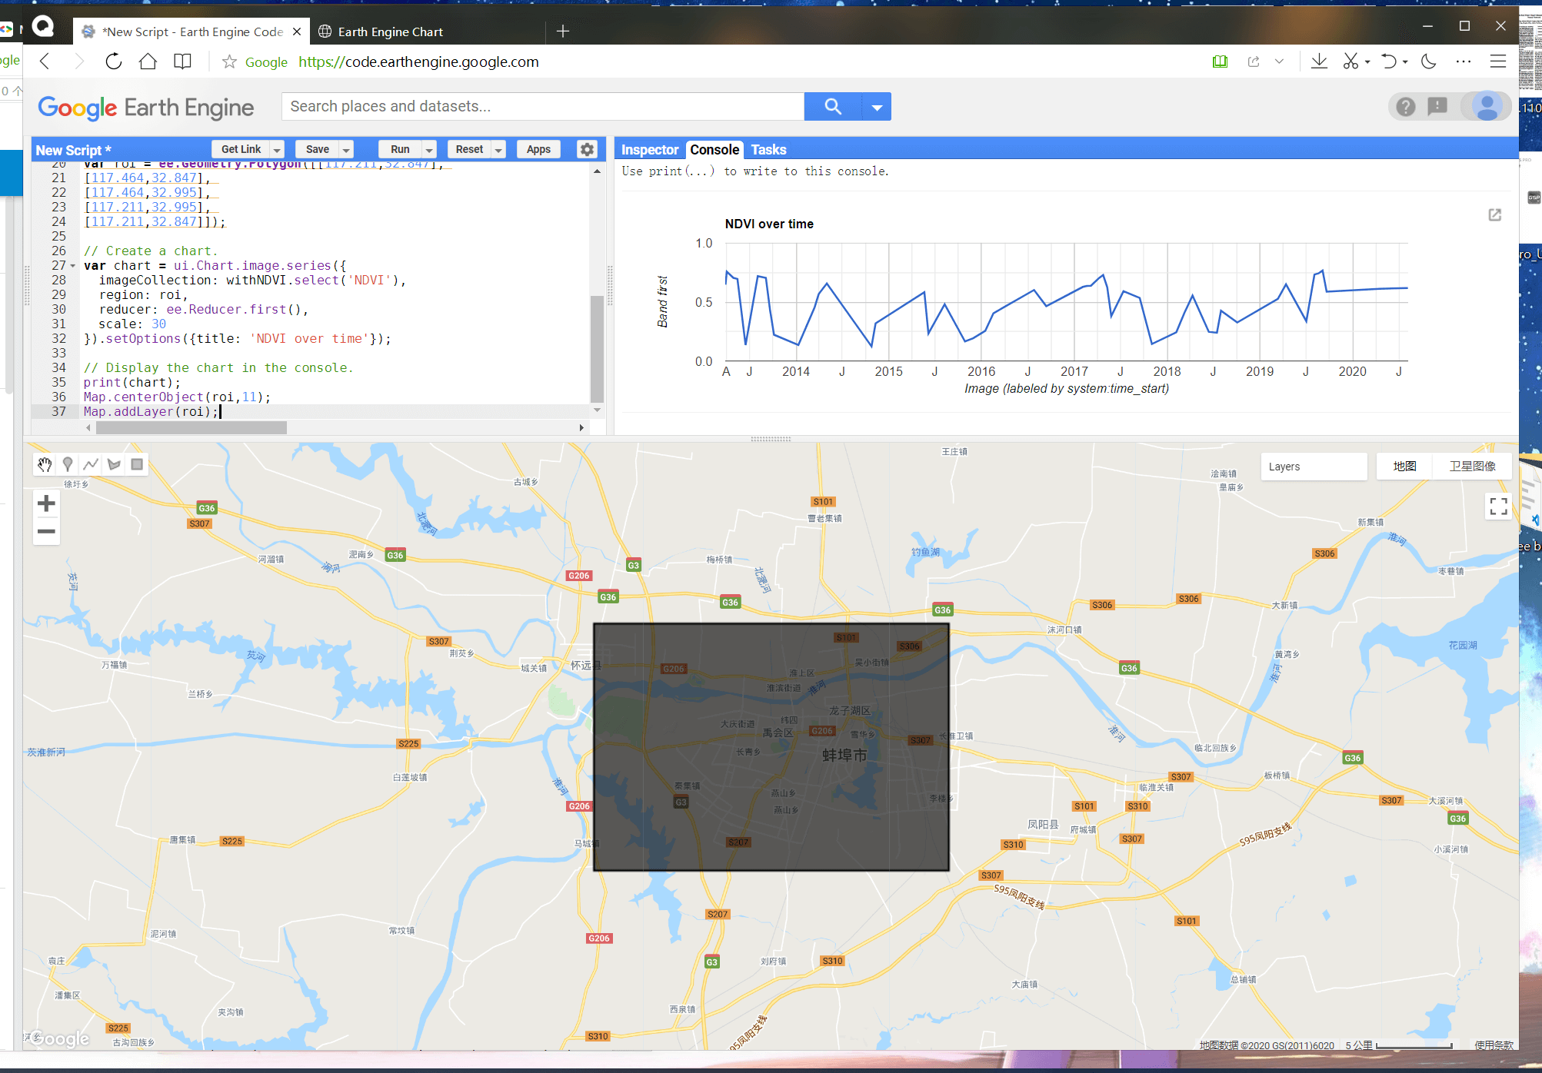Open the Tasks tab
Screen dimensions: 1542x1073
[x=768, y=150]
